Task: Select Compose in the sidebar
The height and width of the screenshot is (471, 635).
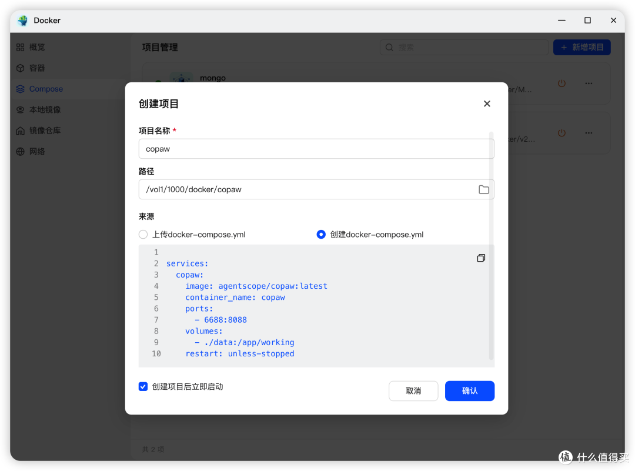Action: point(45,89)
